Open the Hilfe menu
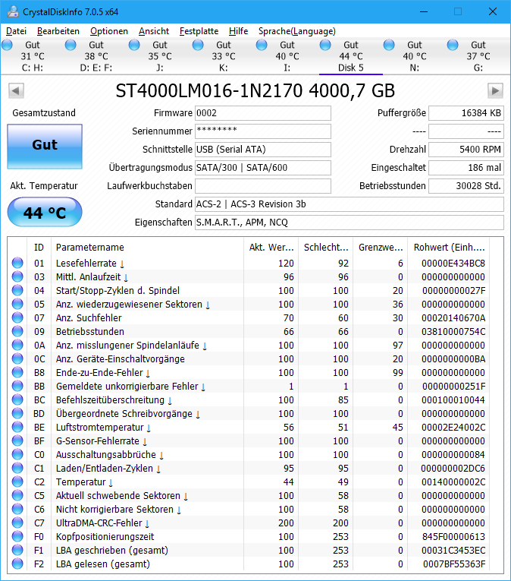 (x=238, y=31)
